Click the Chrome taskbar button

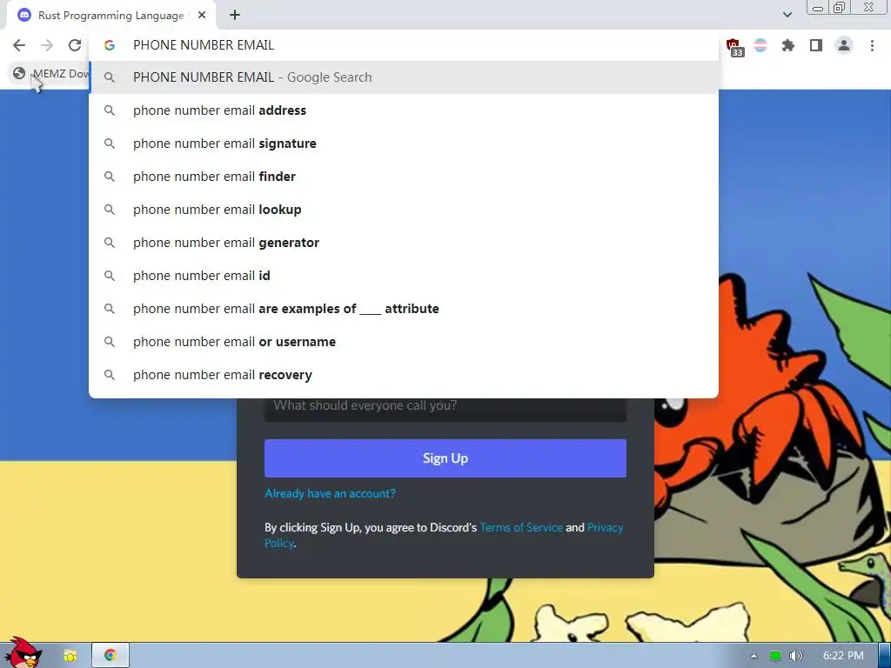tap(111, 656)
